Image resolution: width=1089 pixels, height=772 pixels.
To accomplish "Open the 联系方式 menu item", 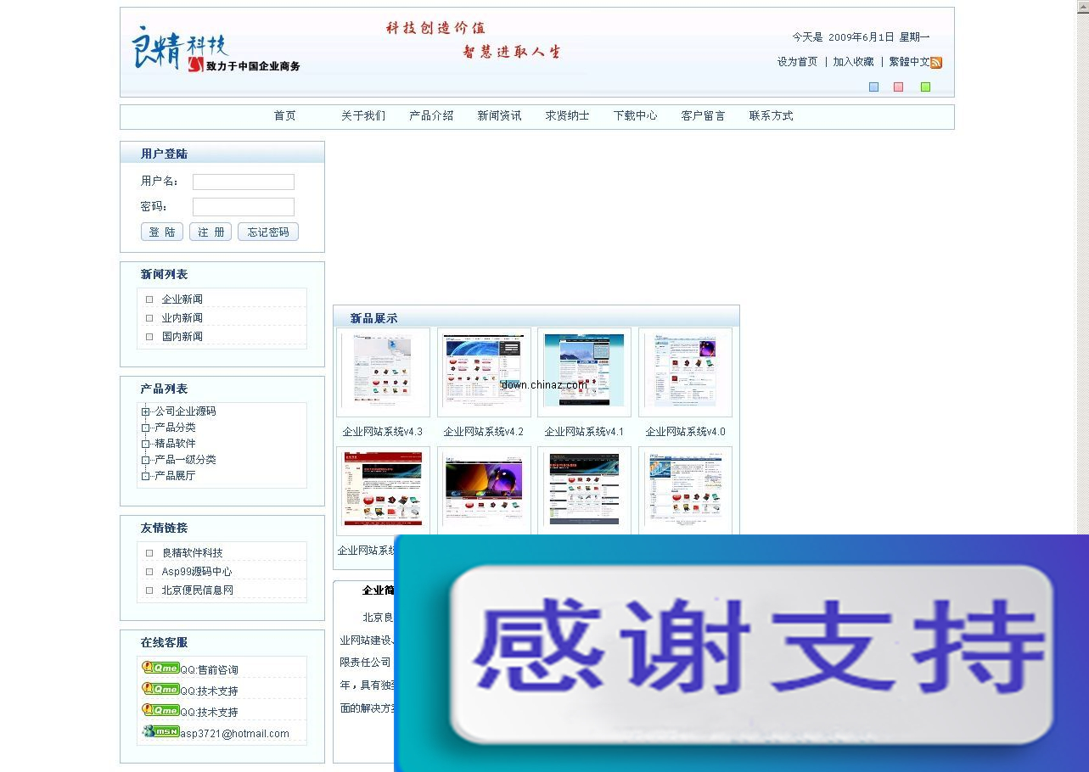I will (x=771, y=116).
